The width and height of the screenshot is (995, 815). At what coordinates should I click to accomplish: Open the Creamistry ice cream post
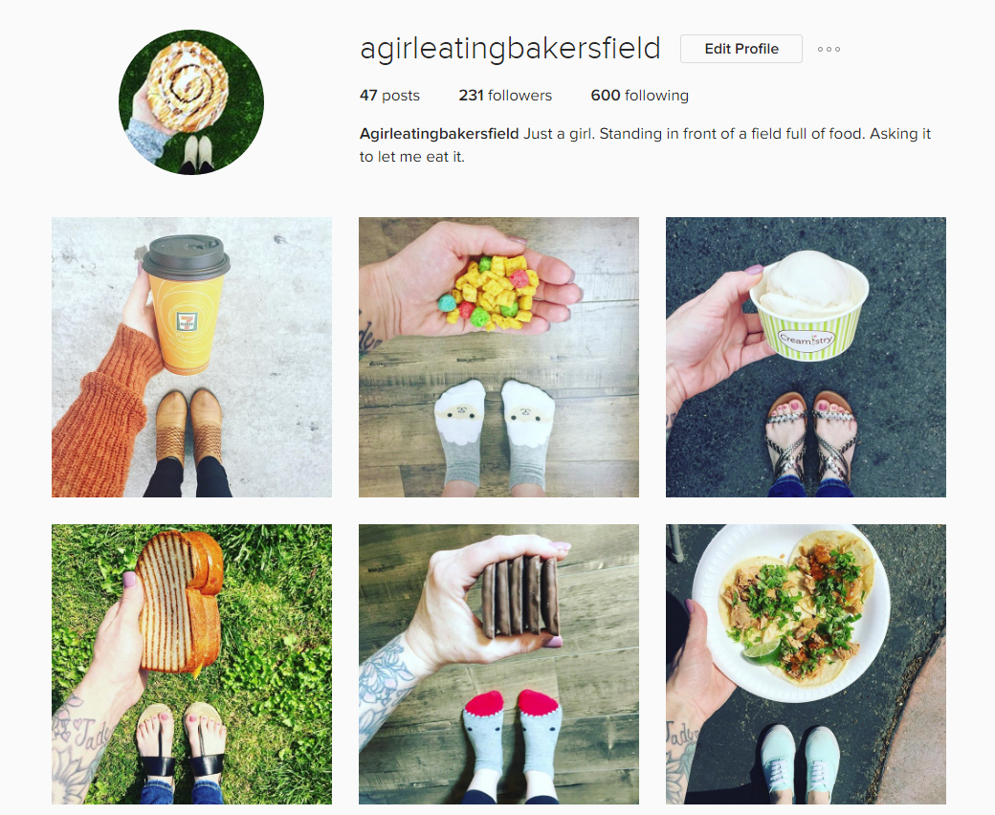coord(806,357)
